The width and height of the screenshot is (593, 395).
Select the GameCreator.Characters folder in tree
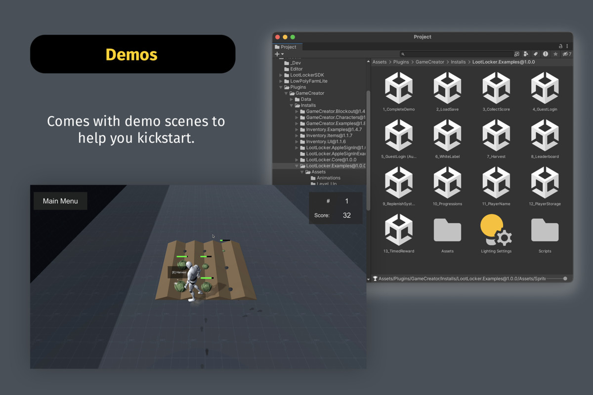pyautogui.click(x=333, y=118)
